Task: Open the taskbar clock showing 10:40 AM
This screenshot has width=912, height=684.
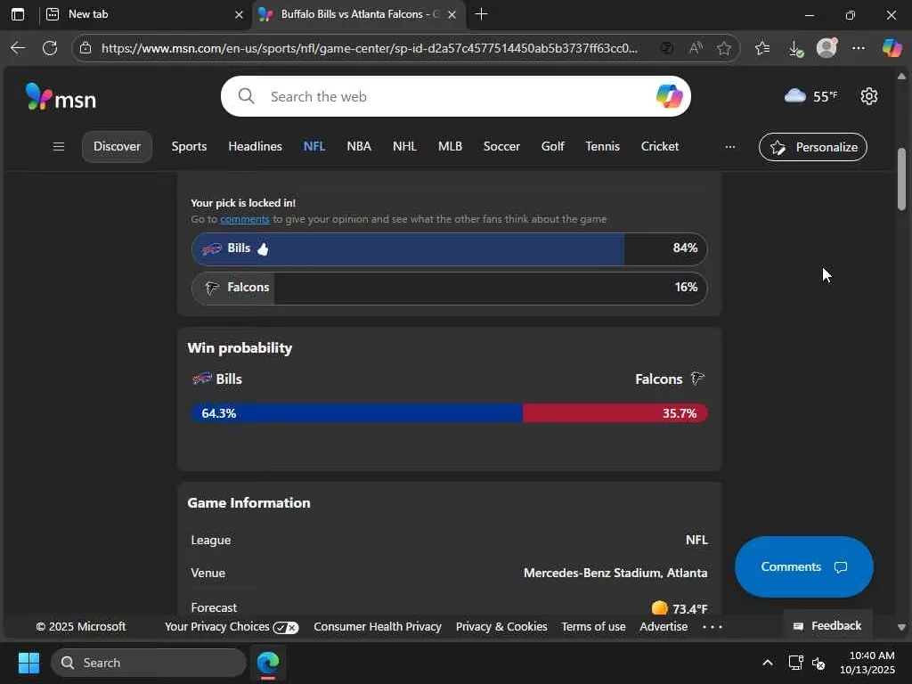Action: [x=867, y=663]
